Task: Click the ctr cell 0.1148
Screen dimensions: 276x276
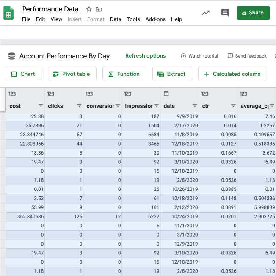Action: point(218,198)
